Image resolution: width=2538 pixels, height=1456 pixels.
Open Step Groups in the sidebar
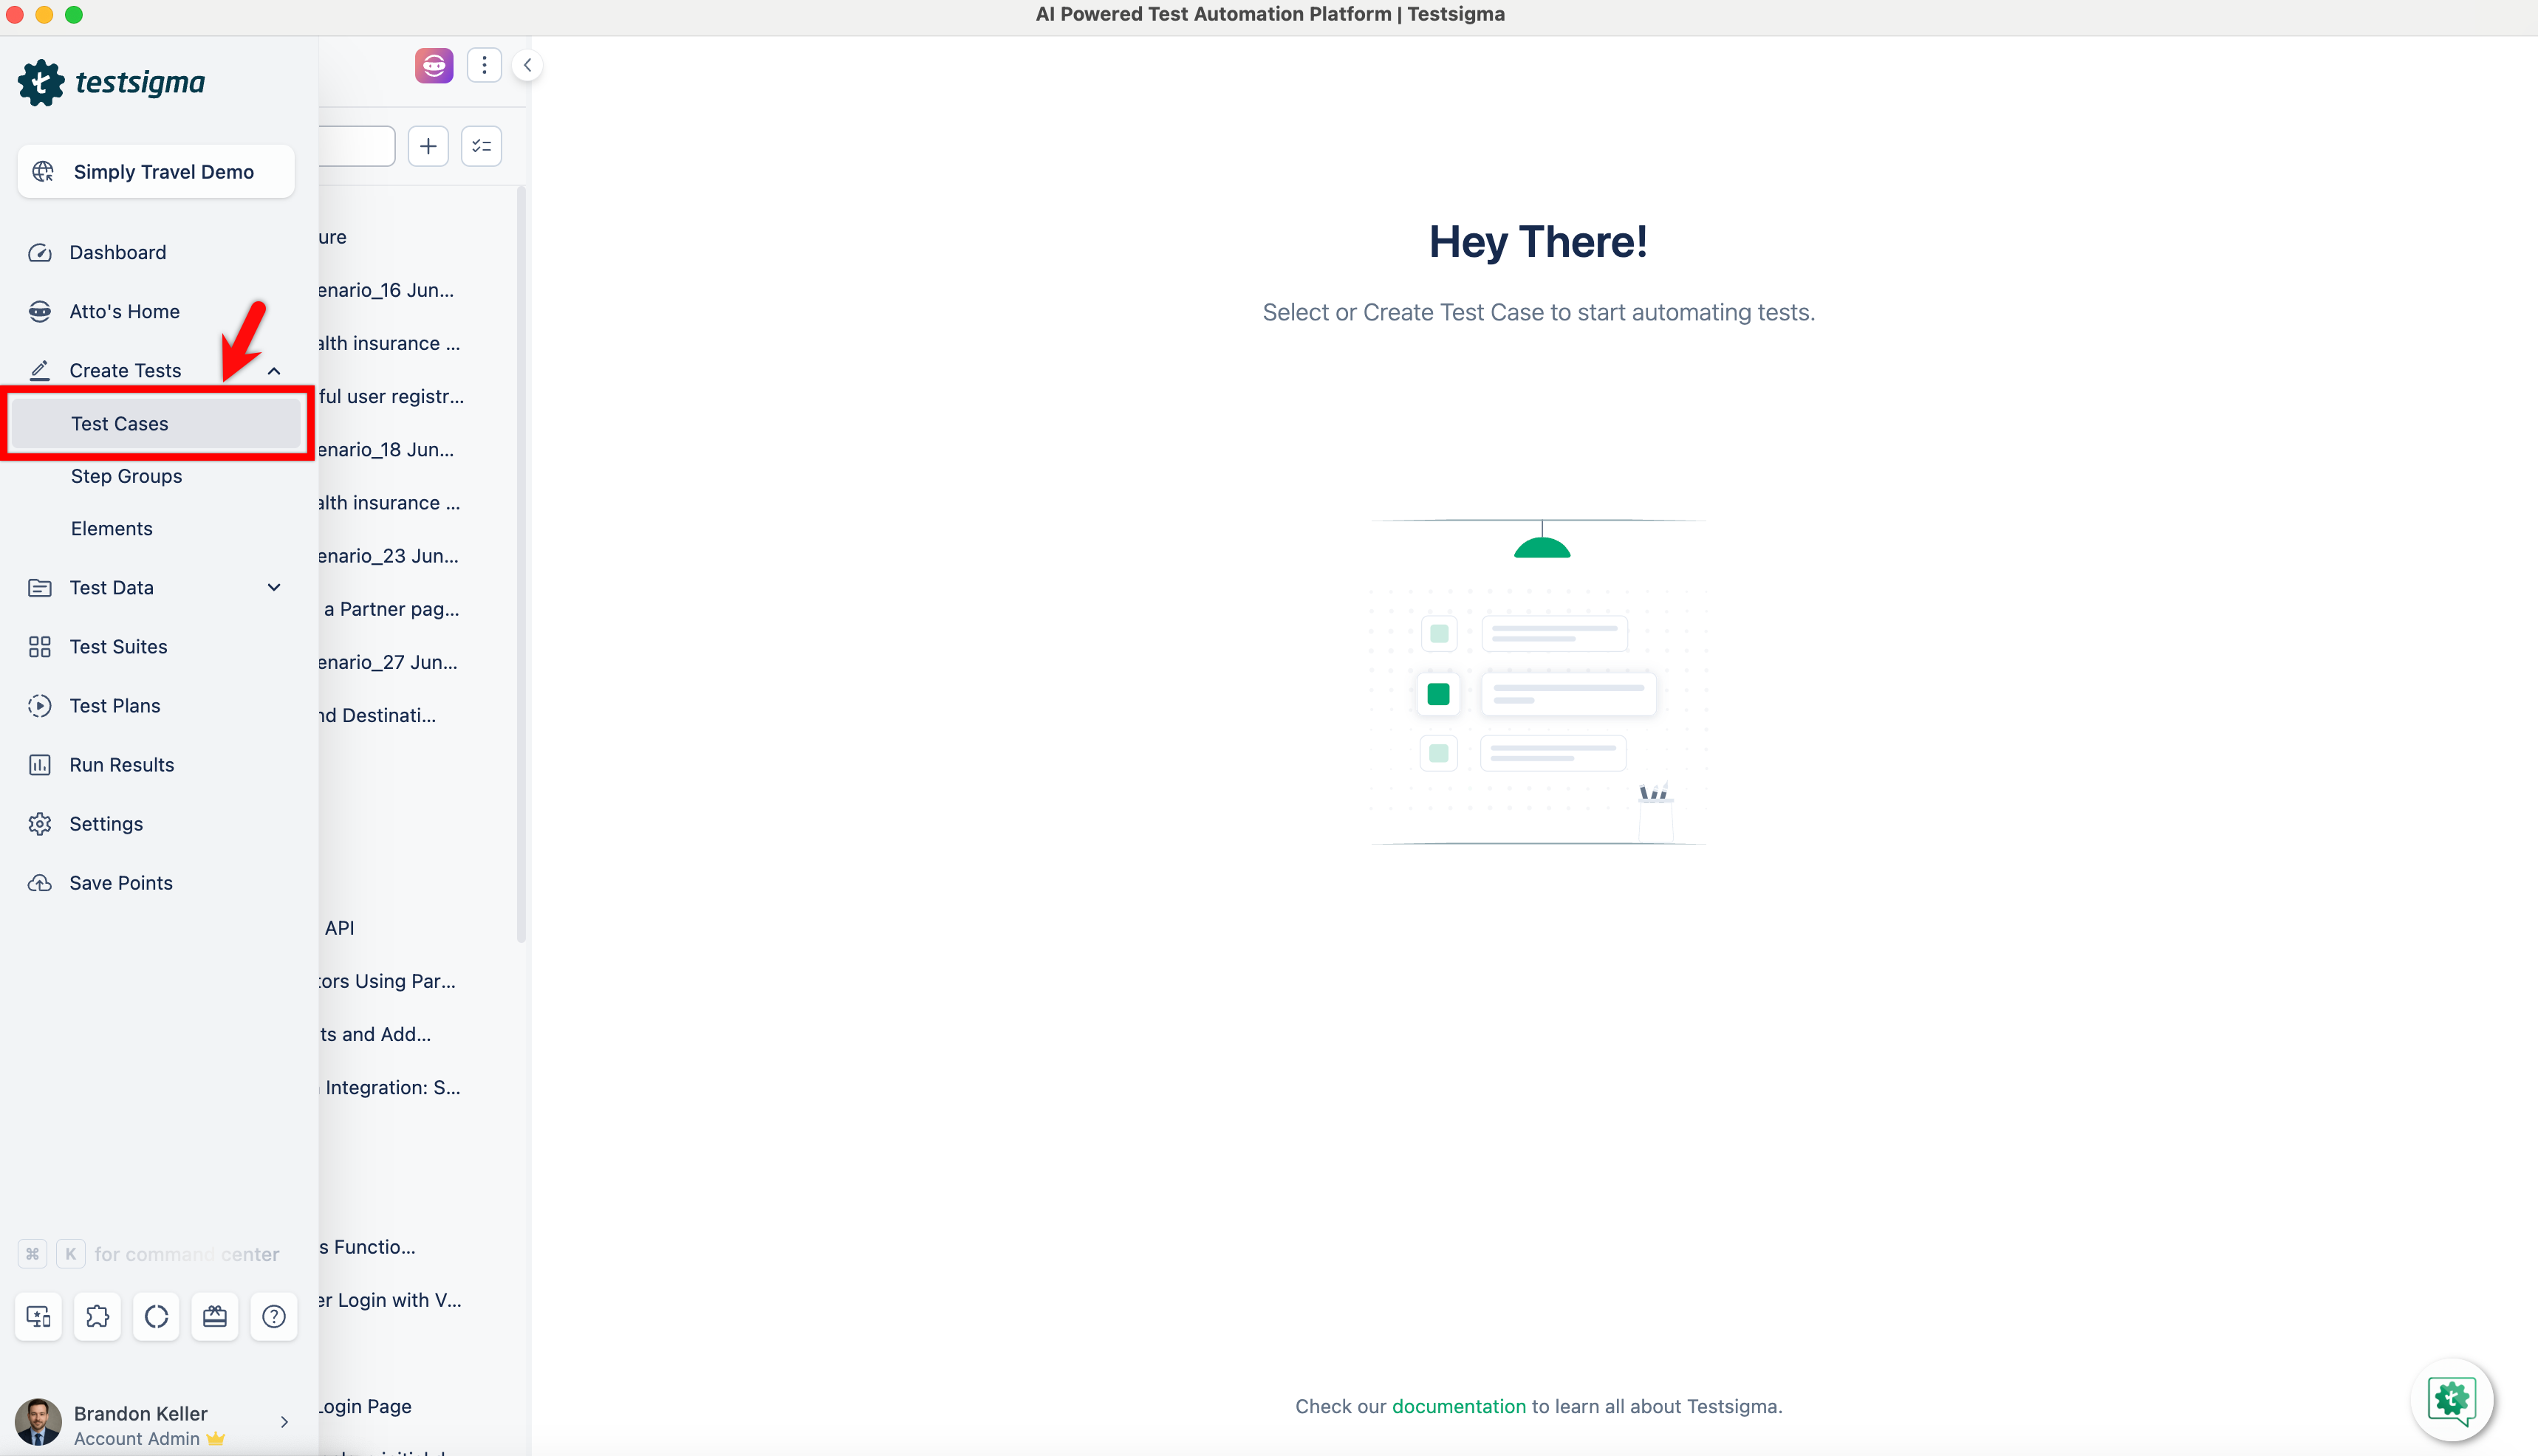tap(126, 476)
